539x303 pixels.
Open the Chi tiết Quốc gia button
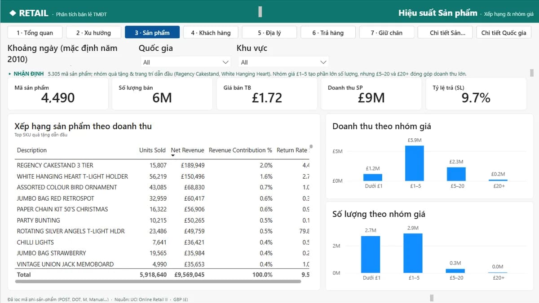point(504,33)
